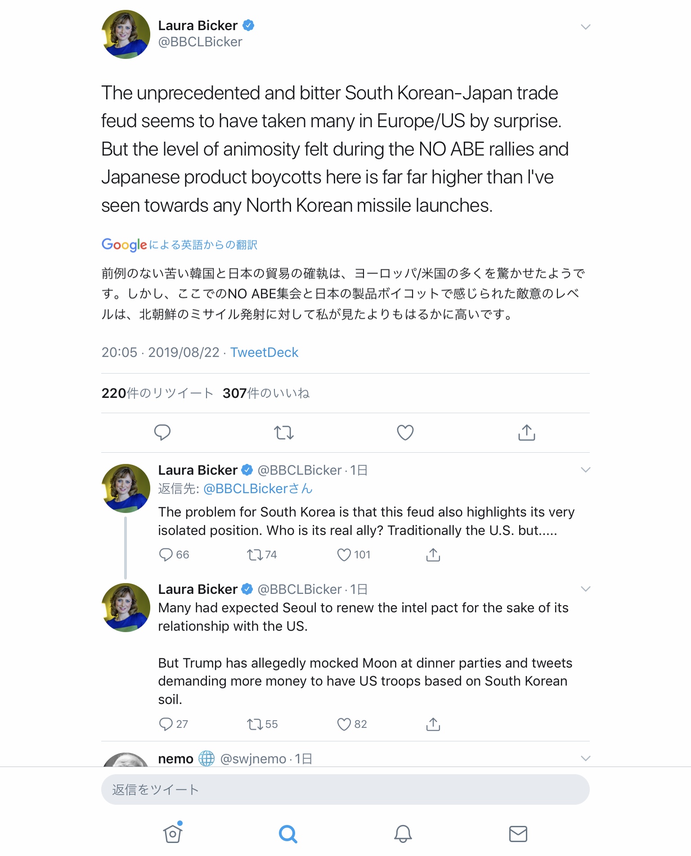691x856 pixels.
Task: Retweet the reply with 74 retweets
Action: pyautogui.click(x=255, y=555)
